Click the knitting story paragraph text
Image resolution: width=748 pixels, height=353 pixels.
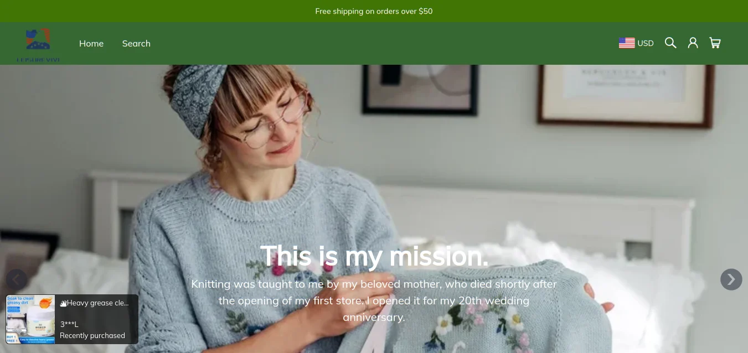coord(374,300)
